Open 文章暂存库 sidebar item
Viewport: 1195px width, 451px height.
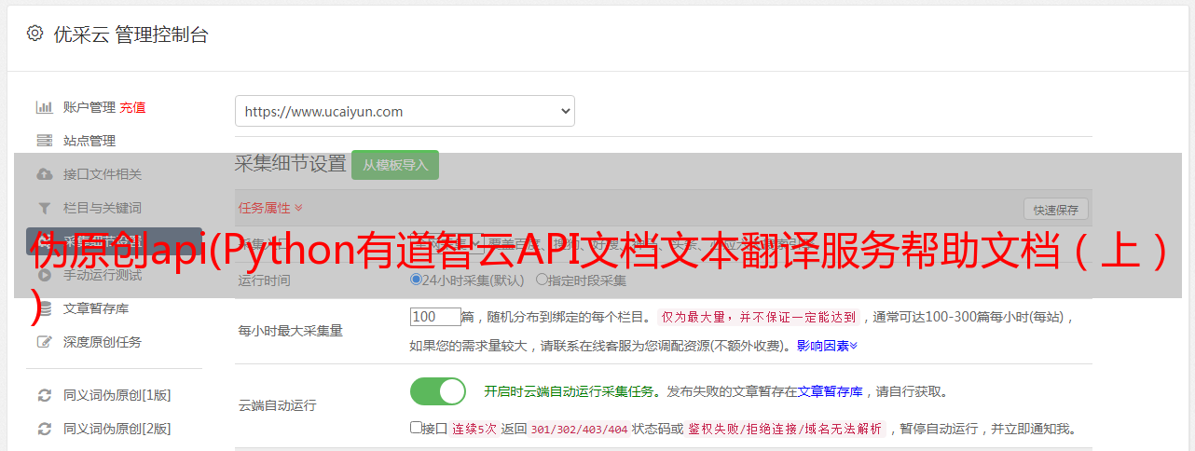[x=96, y=308]
